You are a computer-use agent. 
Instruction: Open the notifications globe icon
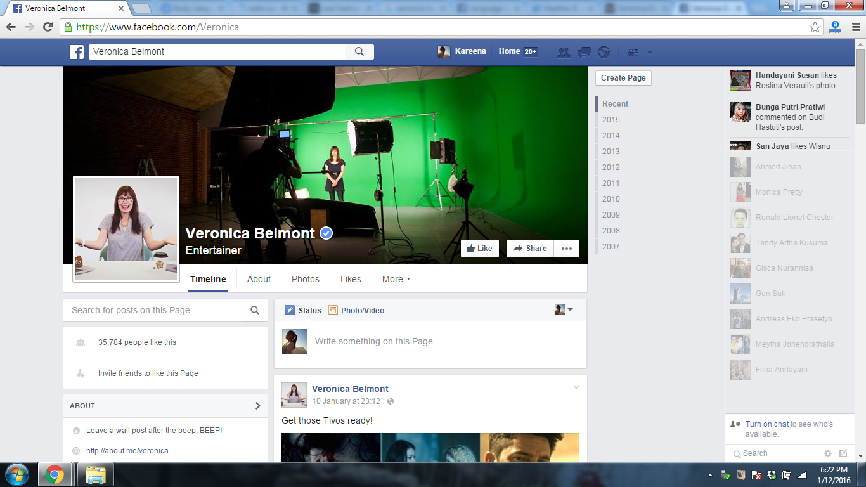[604, 53]
